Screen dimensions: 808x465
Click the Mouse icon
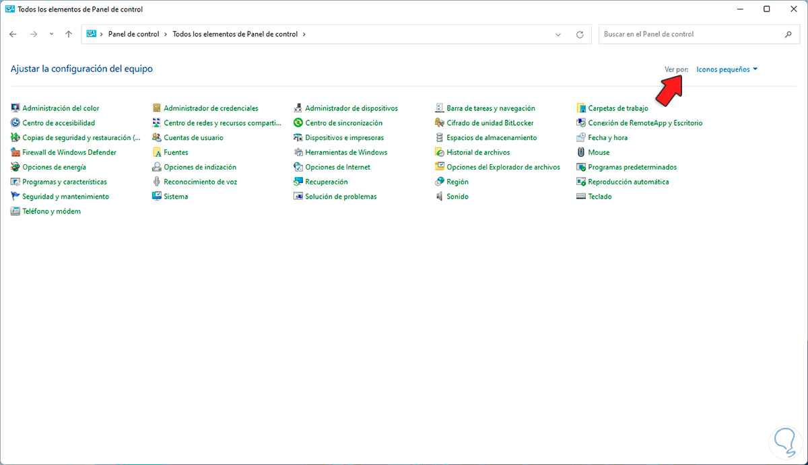(x=581, y=152)
